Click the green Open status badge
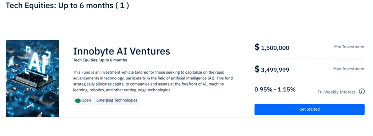This screenshot has width=373, height=136. click(83, 100)
